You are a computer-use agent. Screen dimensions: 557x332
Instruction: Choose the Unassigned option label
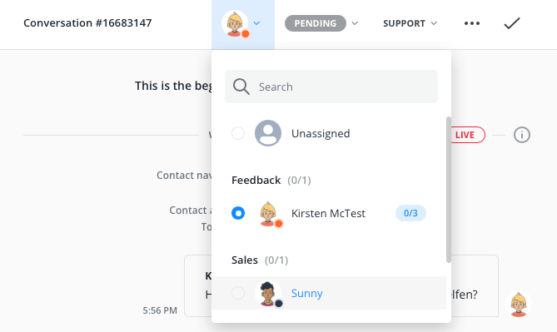321,133
